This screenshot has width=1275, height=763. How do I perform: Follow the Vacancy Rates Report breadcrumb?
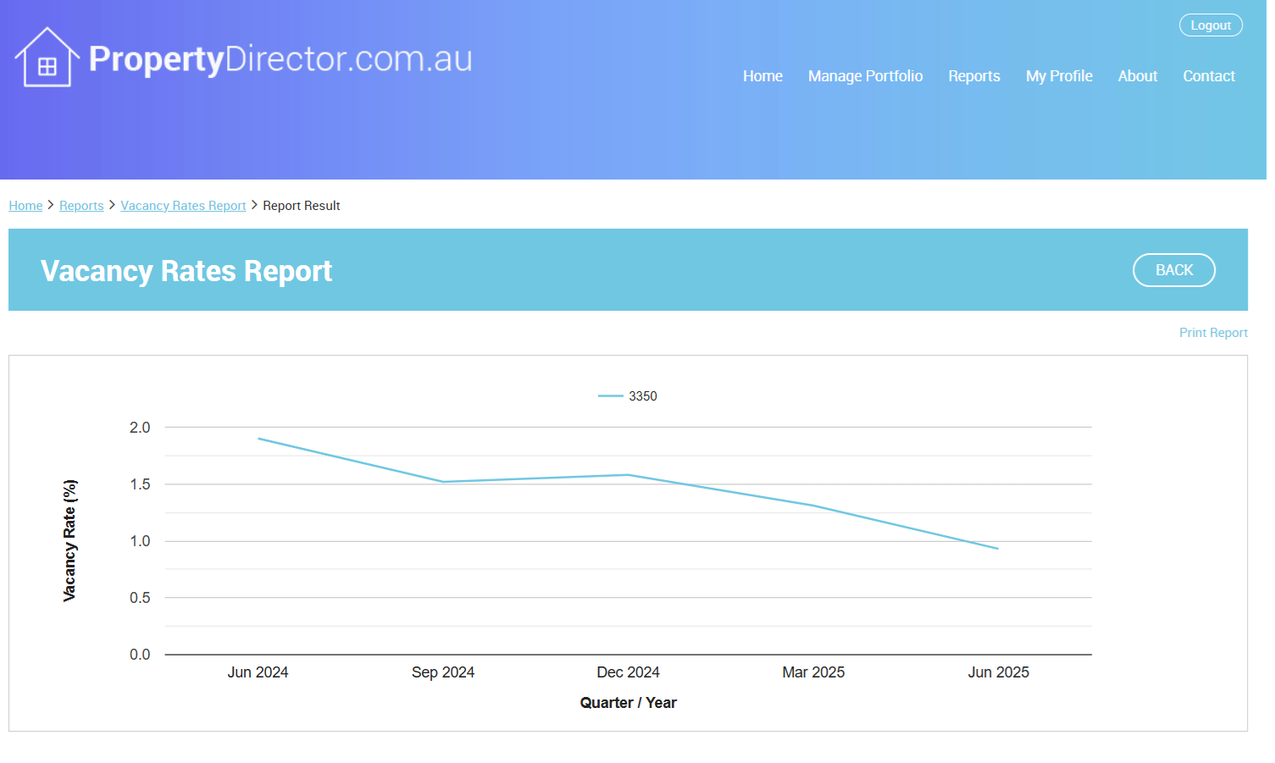pos(183,206)
